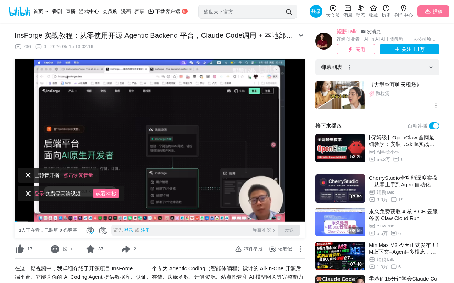454x283 pixels.
Task: Open more actions dots beside 记笔记
Action: pyautogui.click(x=300, y=249)
